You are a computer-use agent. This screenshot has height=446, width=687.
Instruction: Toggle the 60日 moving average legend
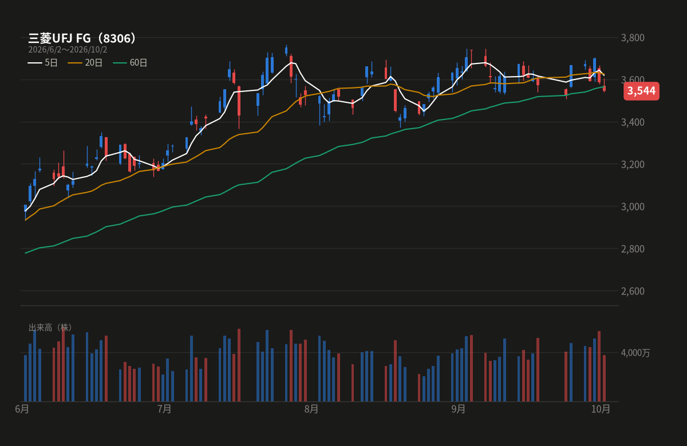pos(130,63)
